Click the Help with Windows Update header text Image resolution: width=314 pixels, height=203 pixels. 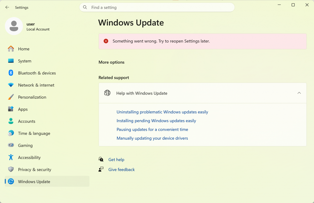(142, 93)
